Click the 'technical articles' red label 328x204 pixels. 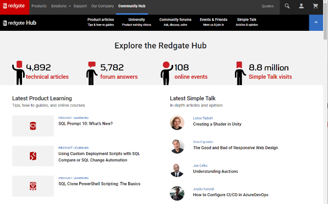(47, 77)
